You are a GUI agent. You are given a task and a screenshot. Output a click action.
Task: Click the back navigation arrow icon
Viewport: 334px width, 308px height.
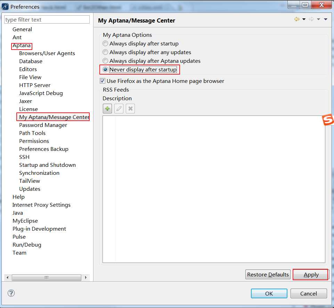point(297,19)
